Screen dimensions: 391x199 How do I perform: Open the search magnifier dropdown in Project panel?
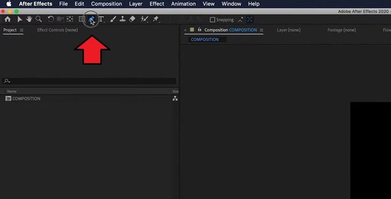(x=7, y=81)
